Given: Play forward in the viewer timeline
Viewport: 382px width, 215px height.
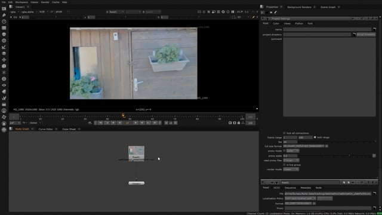Looking at the screenshot, I should tap(135, 123).
